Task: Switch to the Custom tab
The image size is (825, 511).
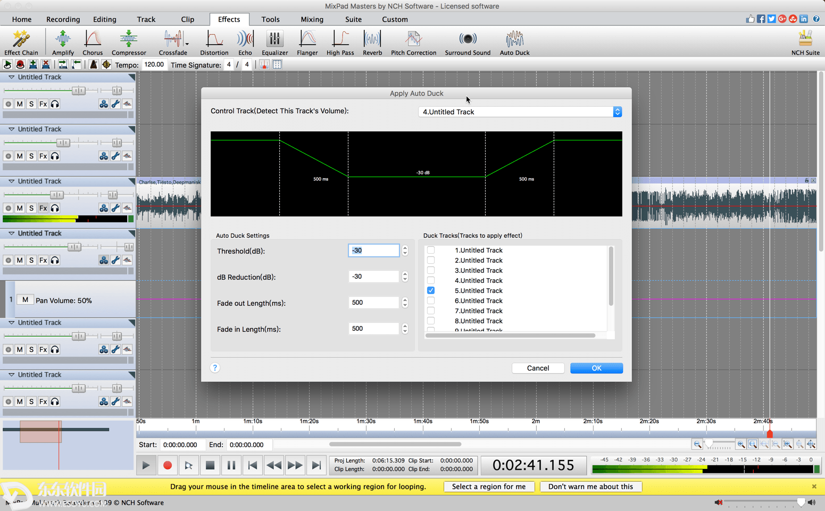Action: (395, 19)
